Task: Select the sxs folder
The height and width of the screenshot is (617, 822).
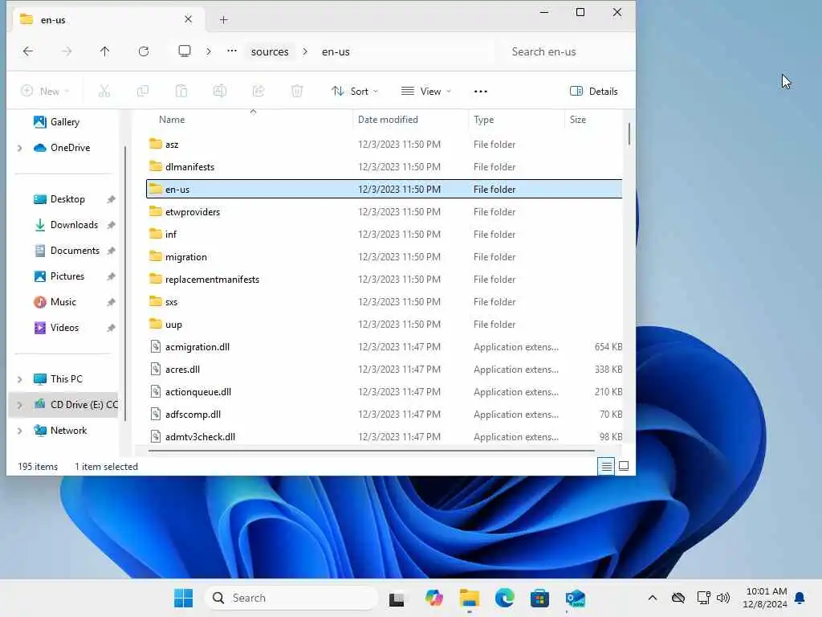Action: pos(385,302)
